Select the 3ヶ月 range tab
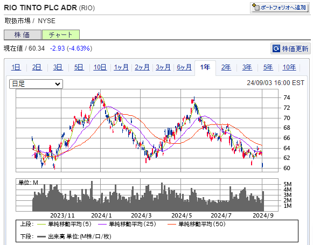This screenshot has width=313, height=245. click(x=163, y=67)
